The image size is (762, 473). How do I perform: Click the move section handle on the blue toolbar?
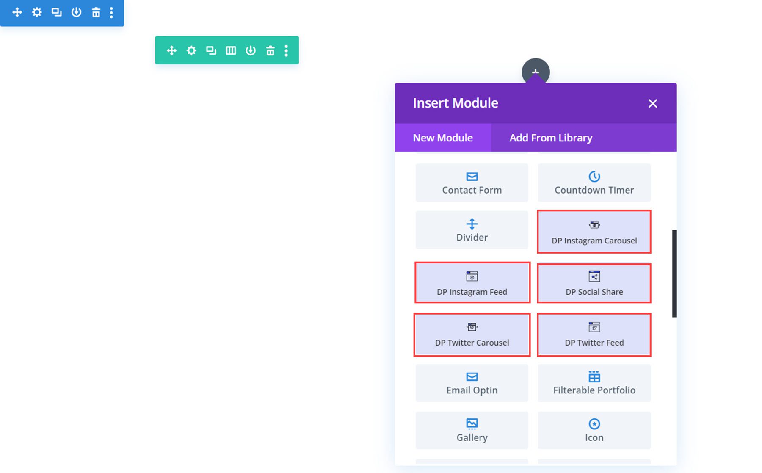[x=17, y=13]
